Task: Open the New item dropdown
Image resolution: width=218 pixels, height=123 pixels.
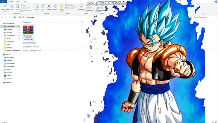Action: click(x=71, y=5)
